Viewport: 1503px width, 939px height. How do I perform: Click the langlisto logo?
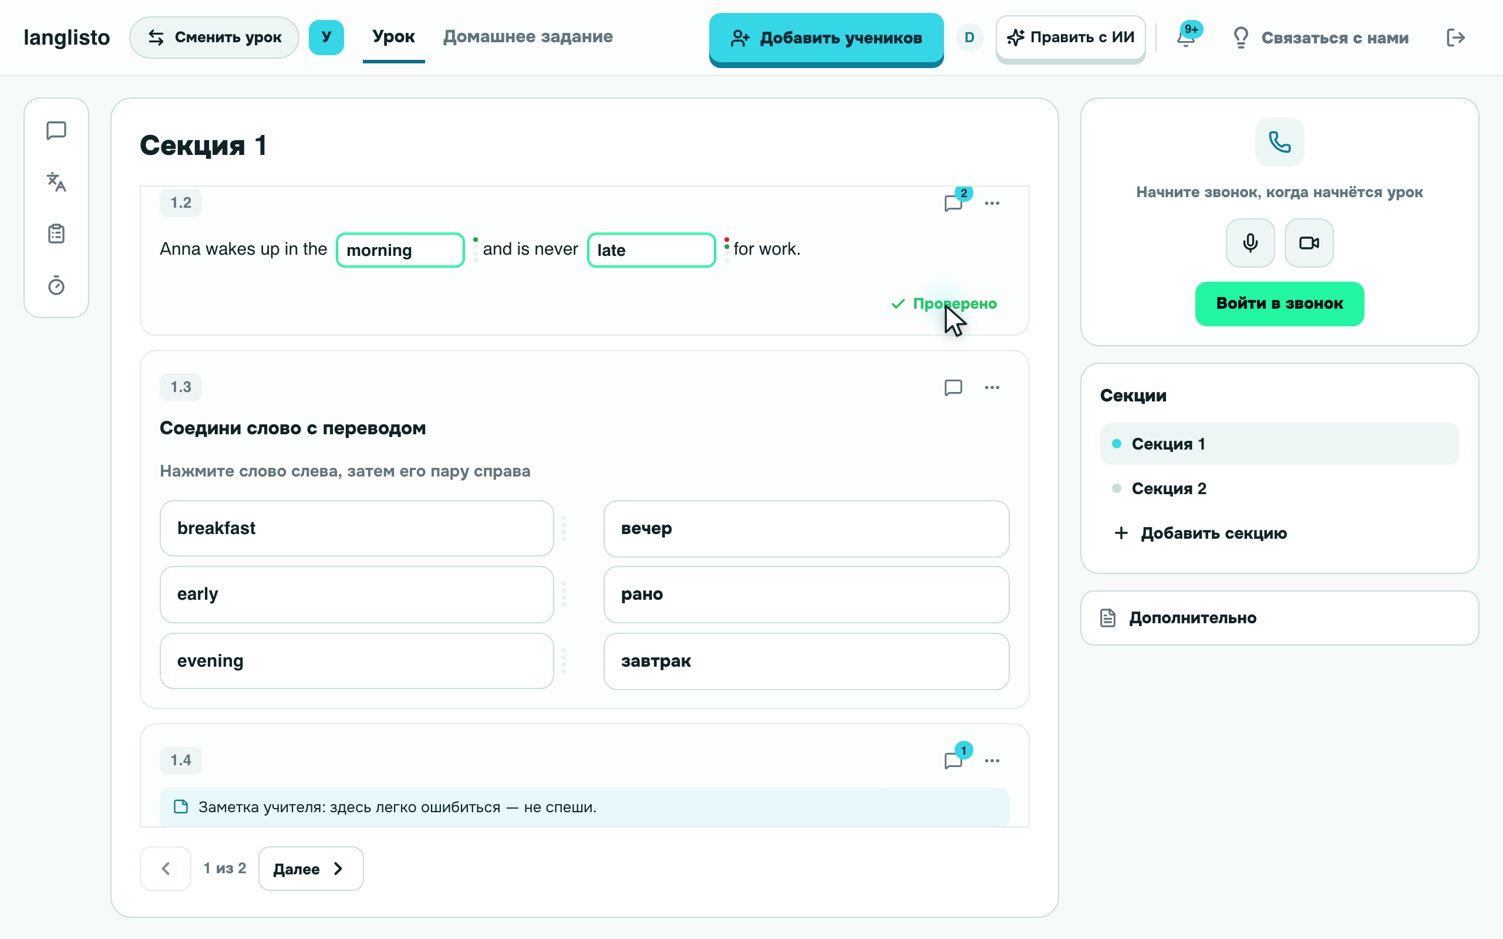[67, 38]
